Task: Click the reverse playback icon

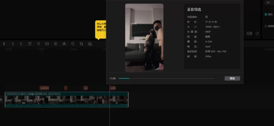Action: 55,44
